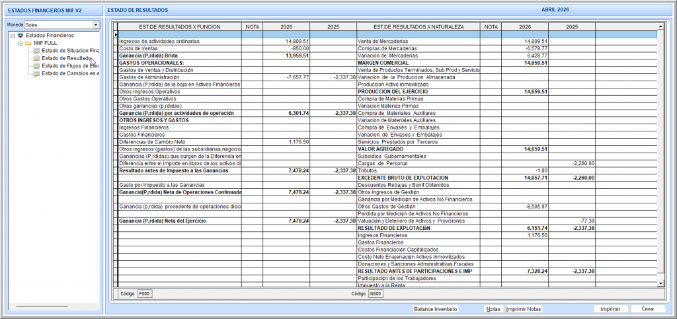Click the NIIF FULL folder icon
677x319 pixels.
point(28,44)
